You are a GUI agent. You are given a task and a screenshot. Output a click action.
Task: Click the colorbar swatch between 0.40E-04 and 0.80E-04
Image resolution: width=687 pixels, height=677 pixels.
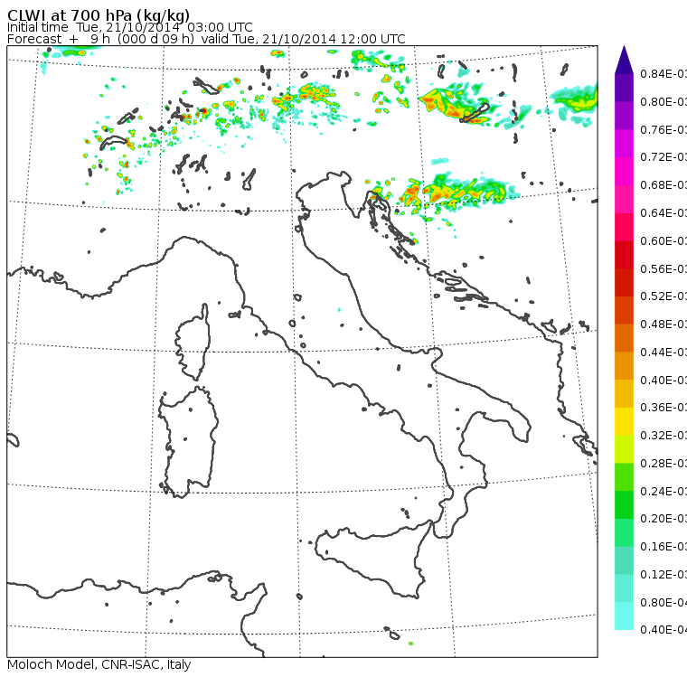click(624, 616)
